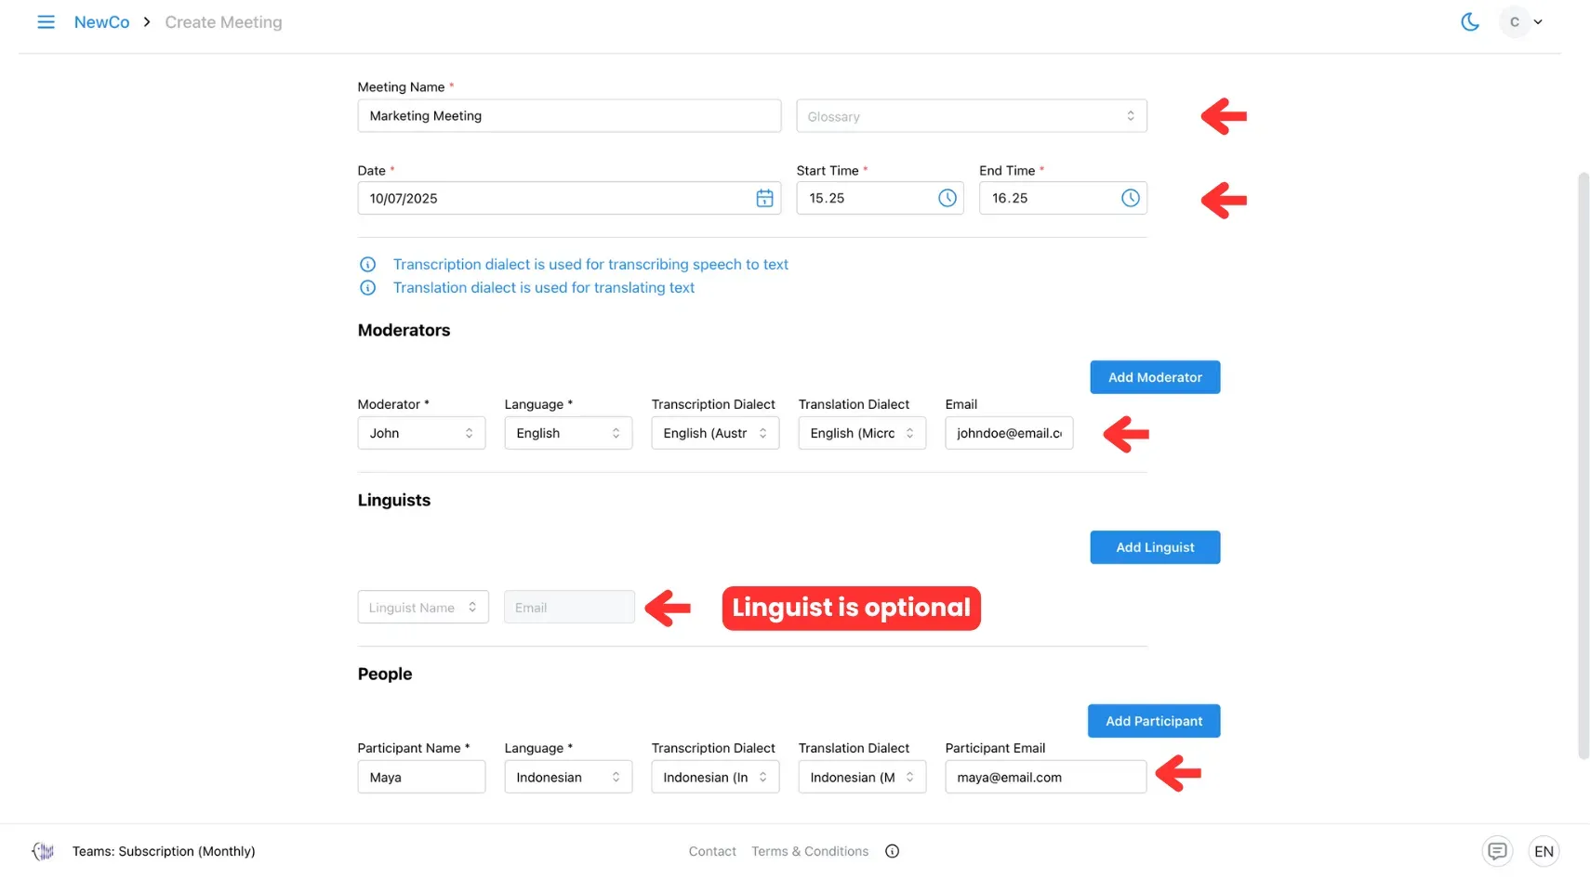The height and width of the screenshot is (878, 1590).
Task: Open the Terms & Conditions link
Action: click(809, 851)
